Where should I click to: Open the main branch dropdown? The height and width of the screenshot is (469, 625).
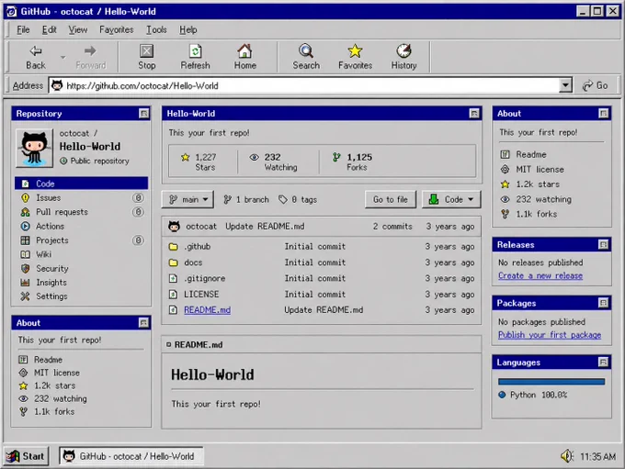point(187,199)
